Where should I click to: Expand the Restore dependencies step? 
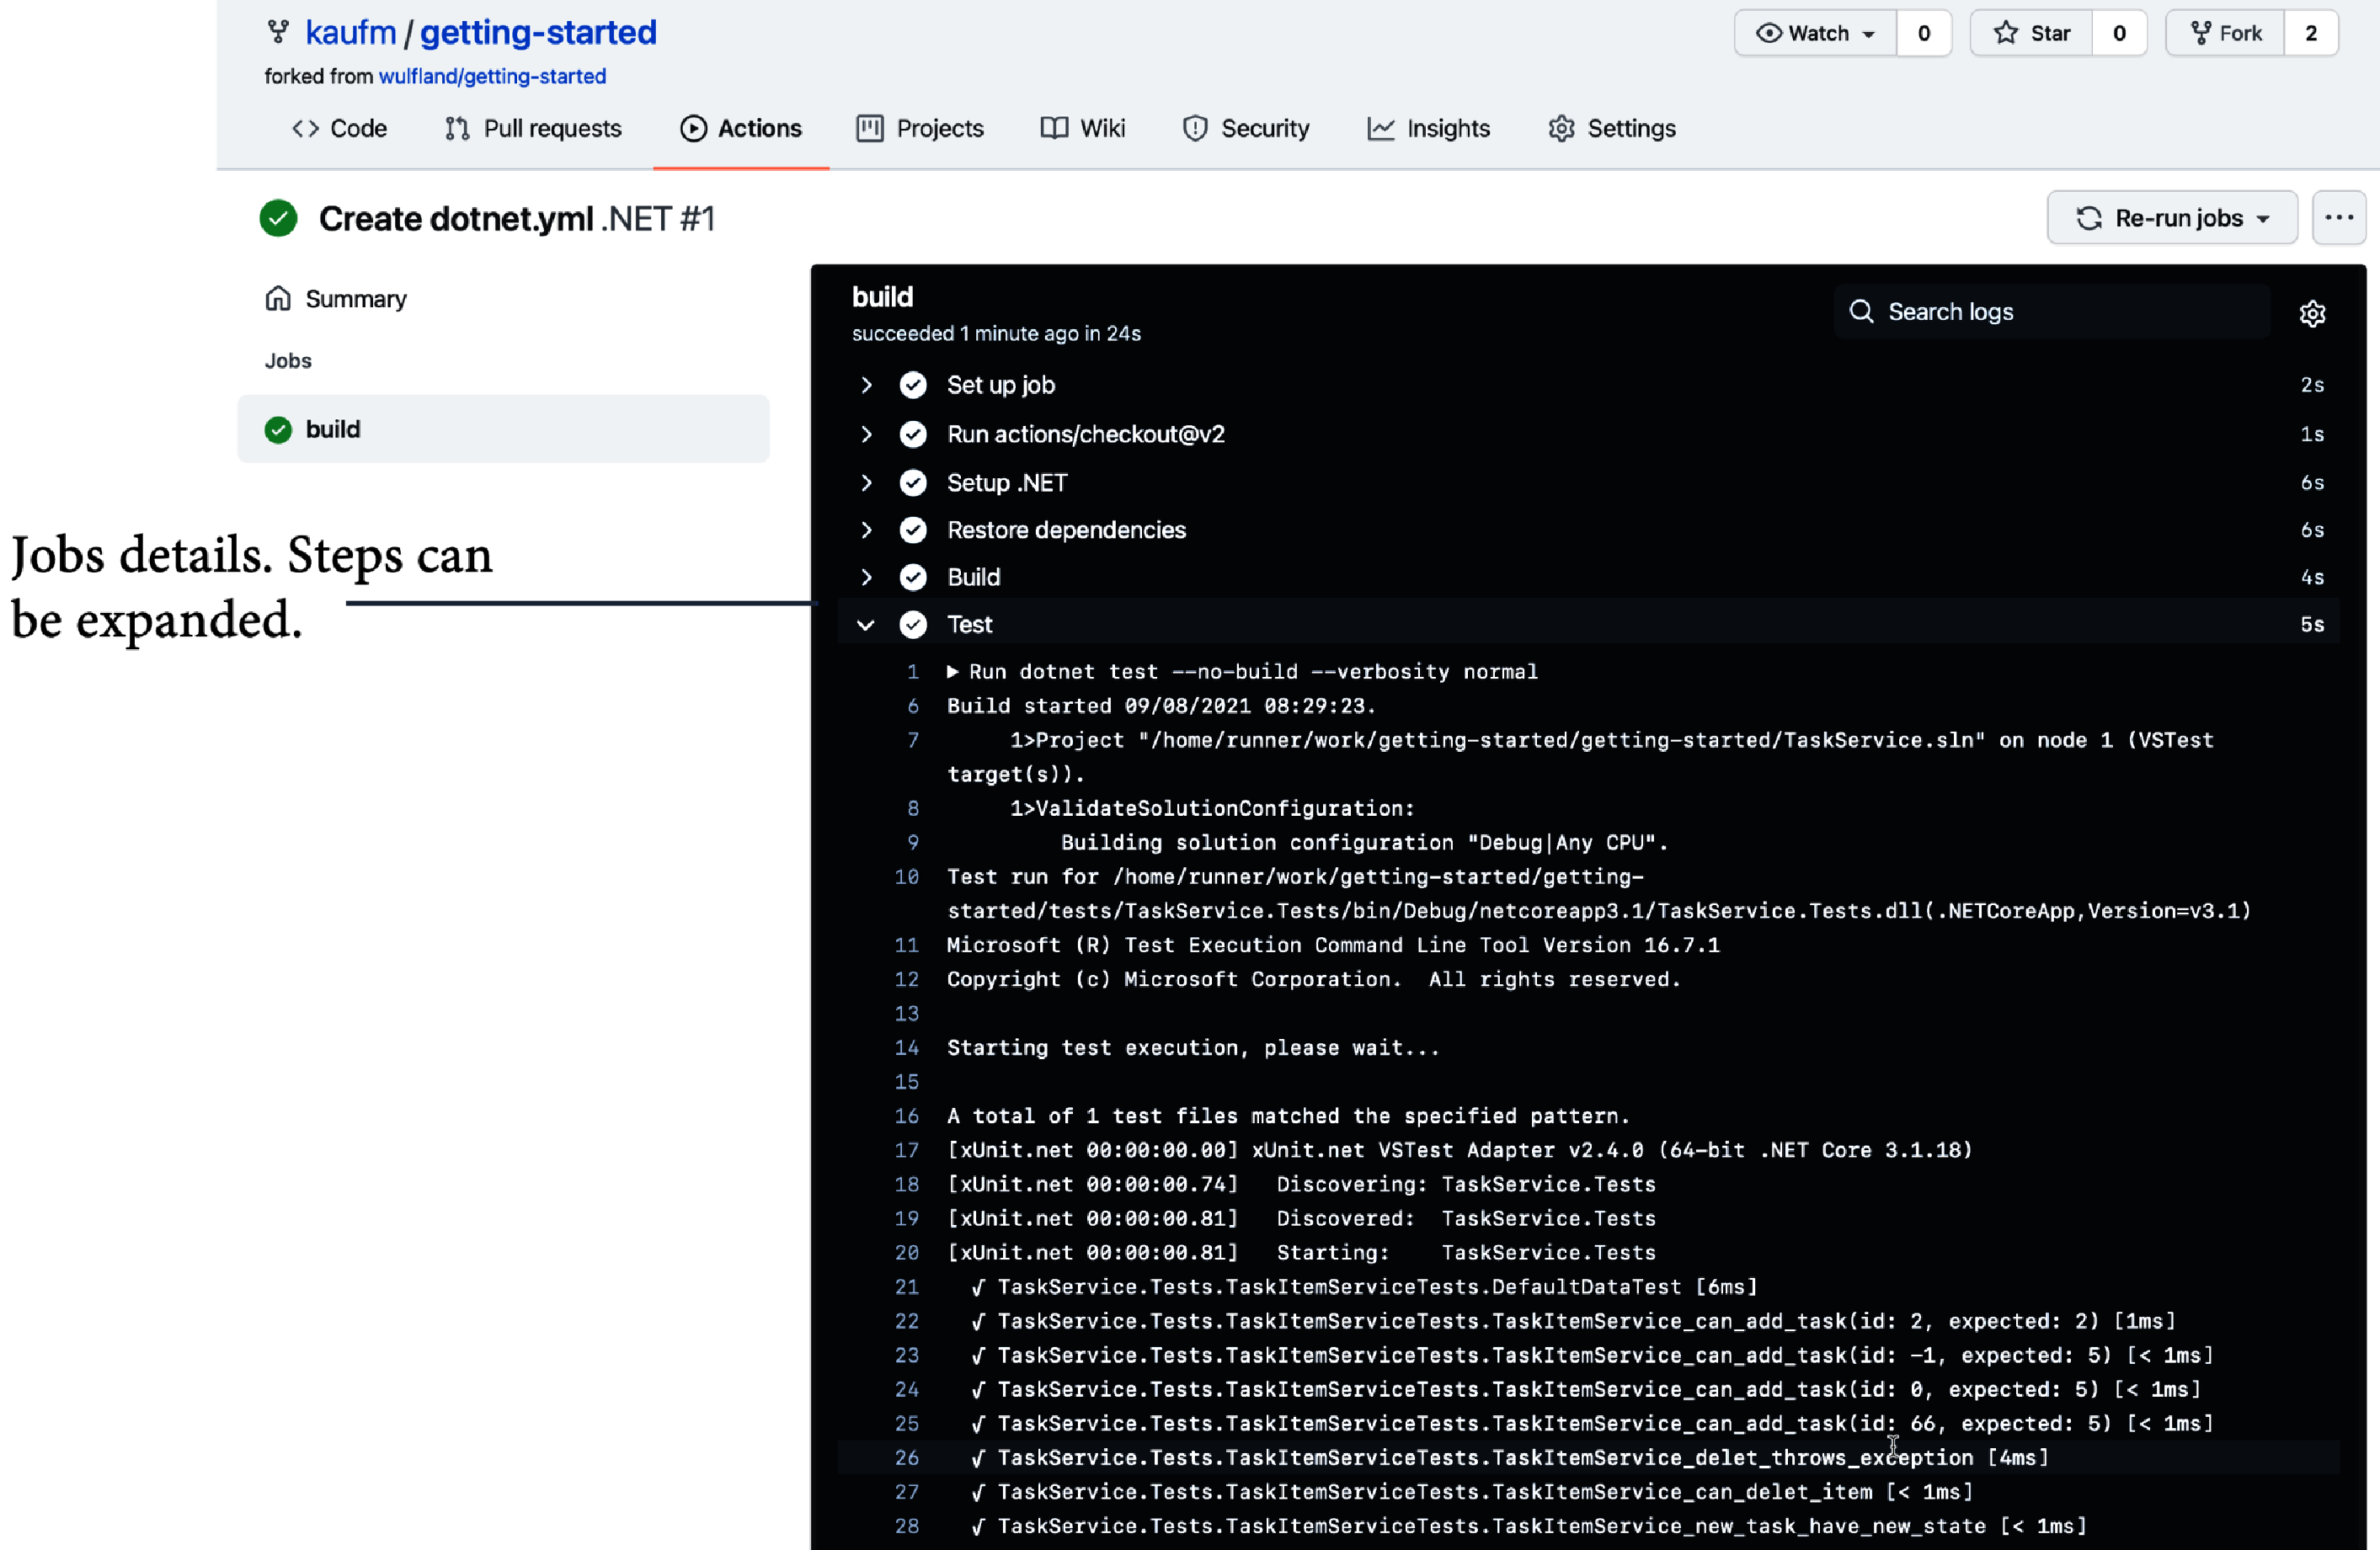pos(866,530)
